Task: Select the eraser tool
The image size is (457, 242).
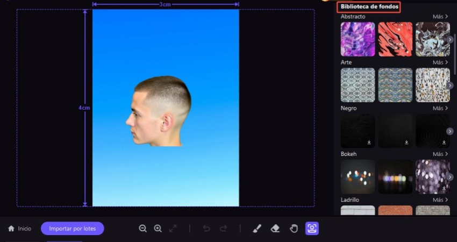Action: click(275, 229)
